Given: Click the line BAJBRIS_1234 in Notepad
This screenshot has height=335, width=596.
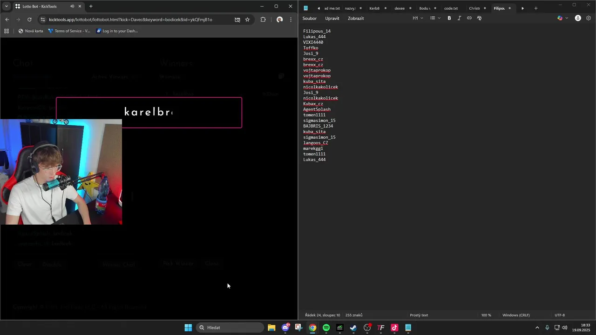Looking at the screenshot, I should 318,126.
